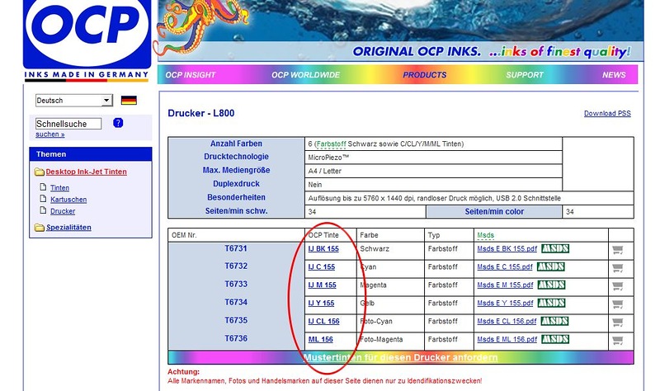This screenshot has width=660, height=391.
Task: Open the IJ BK 155 ink link
Action: click(323, 249)
